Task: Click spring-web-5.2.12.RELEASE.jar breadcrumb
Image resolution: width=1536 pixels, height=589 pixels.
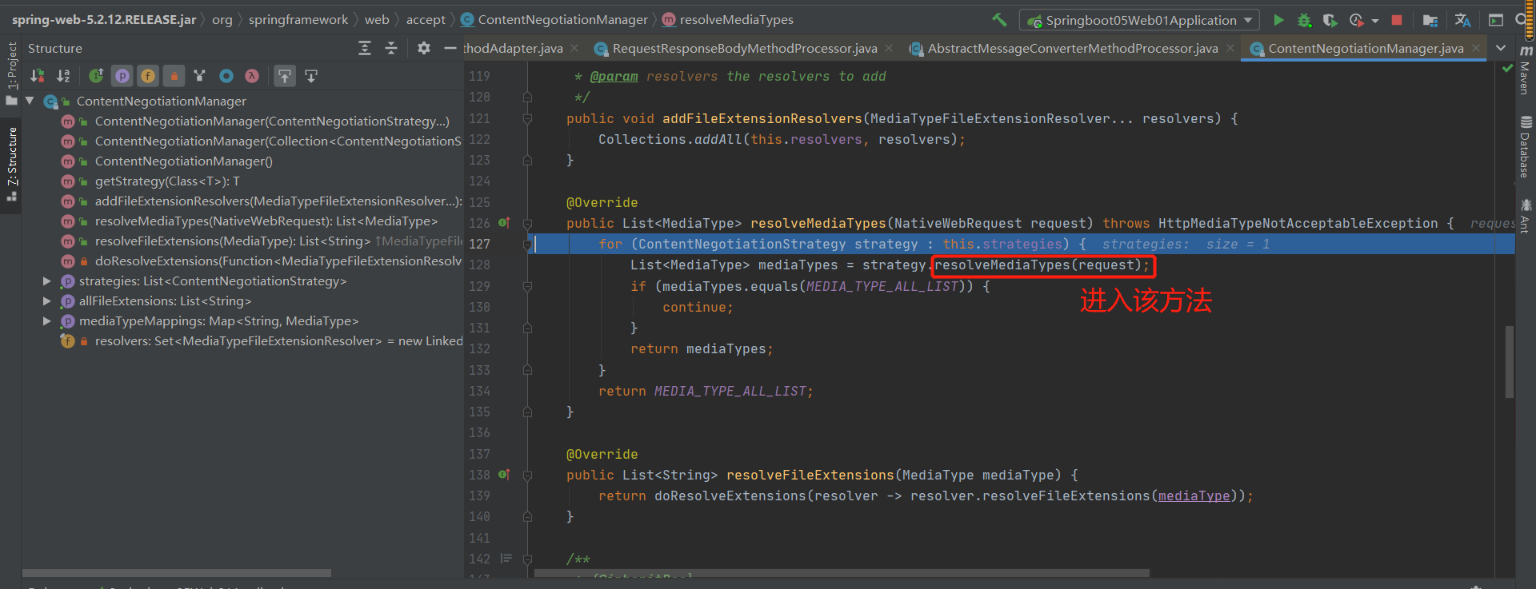Action: pos(104,19)
